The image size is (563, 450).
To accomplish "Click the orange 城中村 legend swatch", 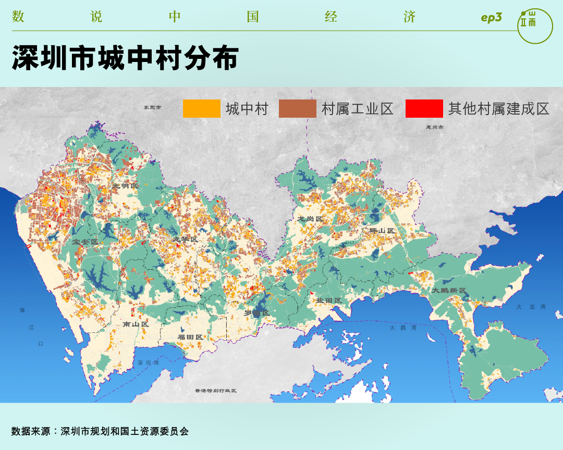I will 201,108.
